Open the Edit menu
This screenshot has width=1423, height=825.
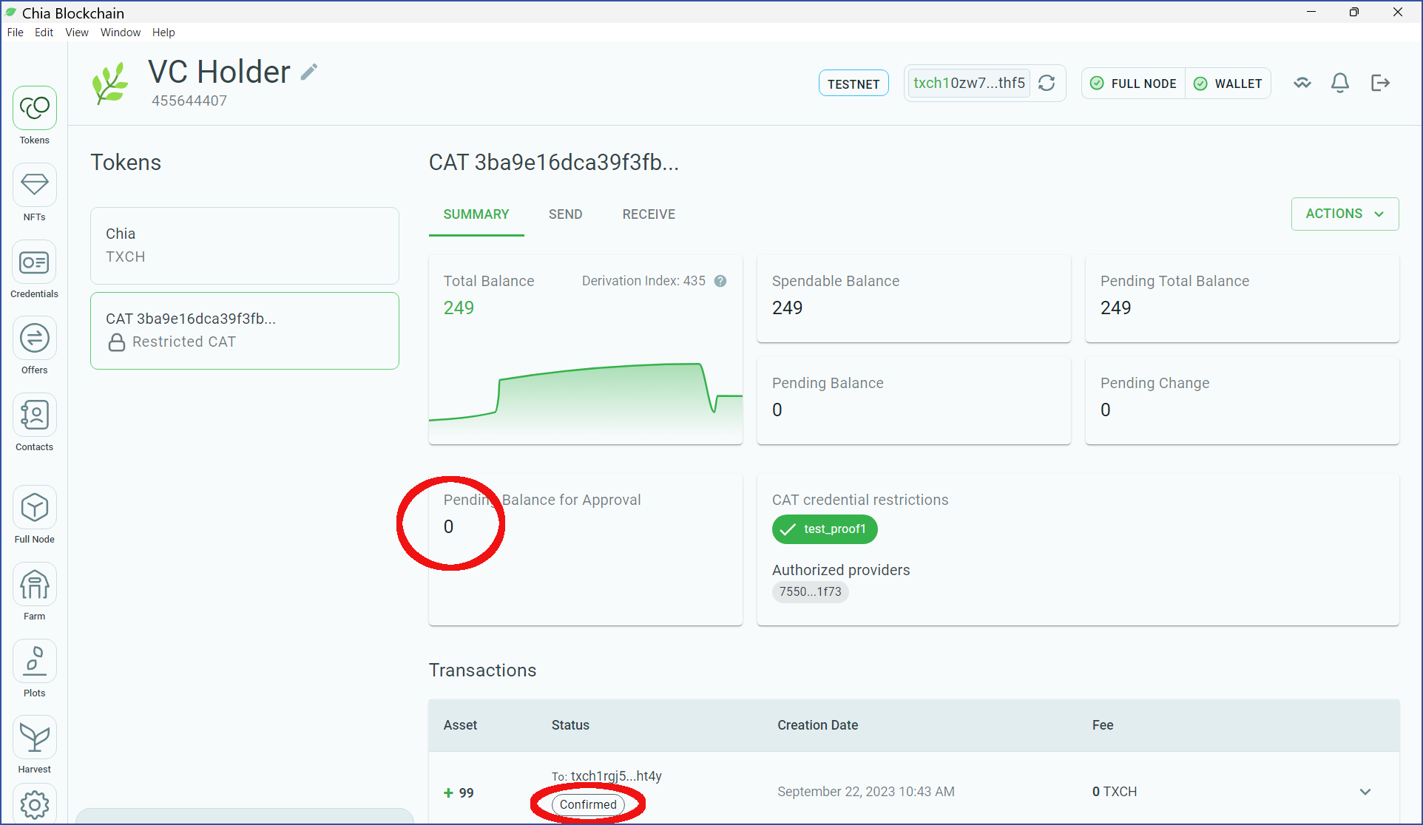point(44,33)
